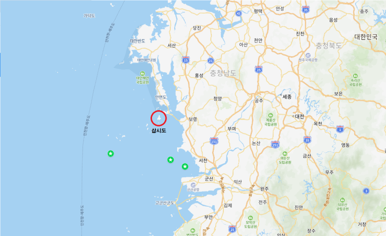Click the 군산공항 airplane icon
The width and height of the screenshot is (386, 236).
tap(193, 185)
